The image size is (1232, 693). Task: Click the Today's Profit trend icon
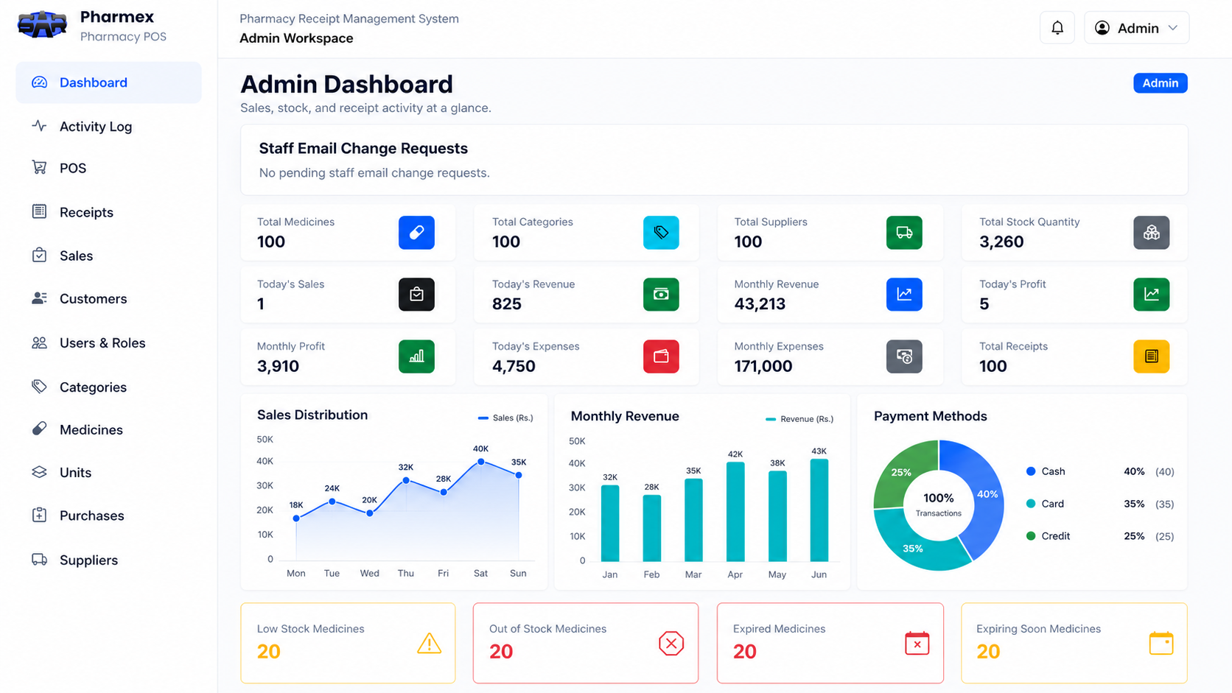1151,295
